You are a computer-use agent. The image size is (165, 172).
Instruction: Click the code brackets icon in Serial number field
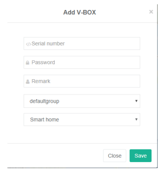28,44
